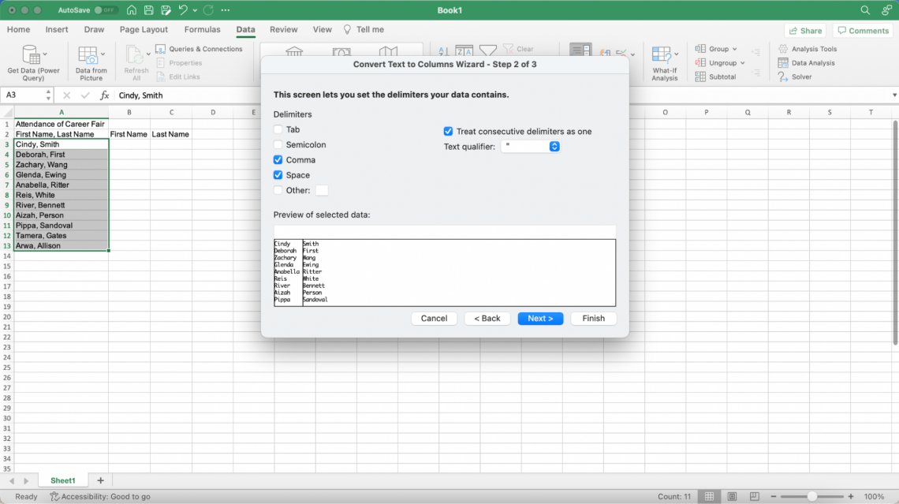Expand the Ungroup dropdown arrow
899x504 pixels.
[743, 63]
